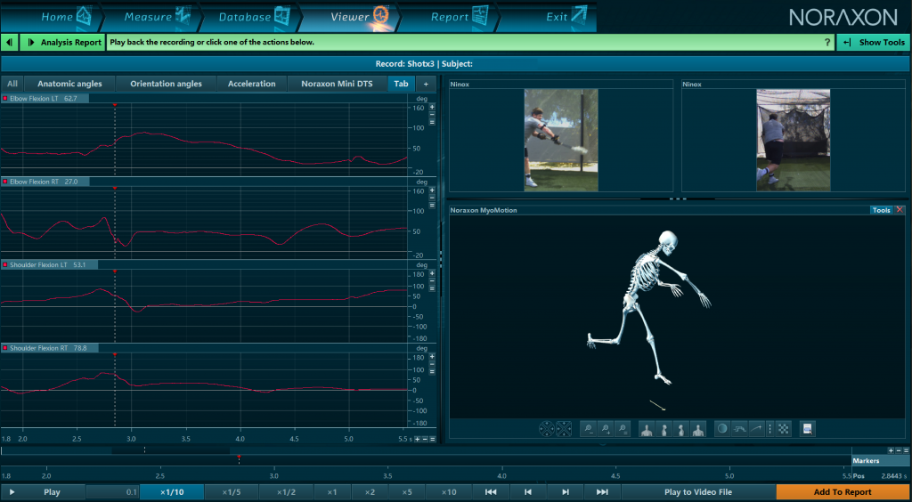Screen dimensions: 912x502
Task: Show skeleton side view facing right
Action: click(664, 429)
